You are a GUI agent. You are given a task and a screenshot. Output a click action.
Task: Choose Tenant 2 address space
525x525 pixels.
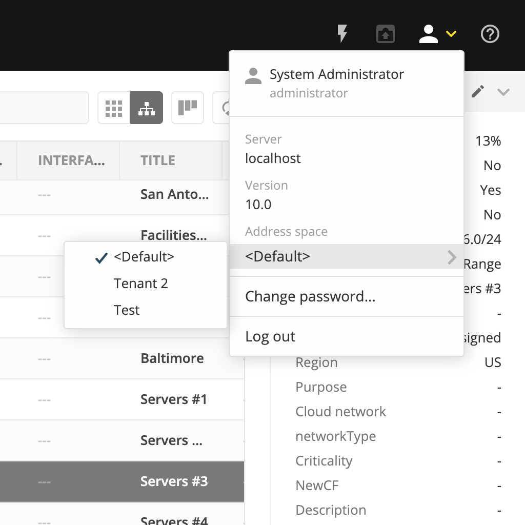coord(141,284)
